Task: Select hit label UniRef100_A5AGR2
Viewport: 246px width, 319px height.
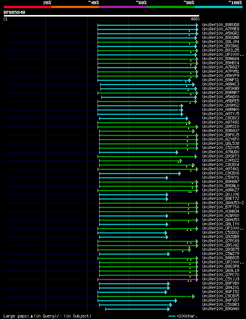Action: [x=221, y=34]
